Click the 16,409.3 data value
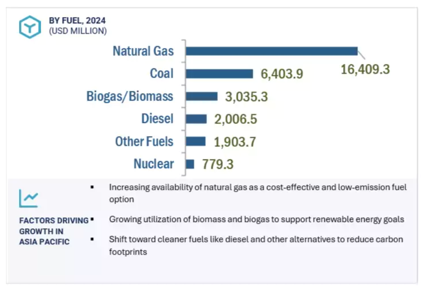Screen dimensions: 424x293 (x=365, y=70)
